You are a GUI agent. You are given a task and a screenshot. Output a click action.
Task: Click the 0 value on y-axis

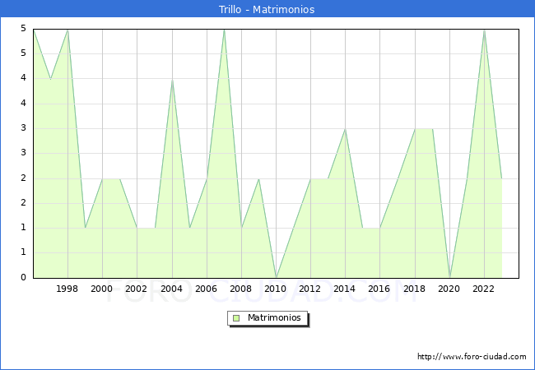coord(23,277)
